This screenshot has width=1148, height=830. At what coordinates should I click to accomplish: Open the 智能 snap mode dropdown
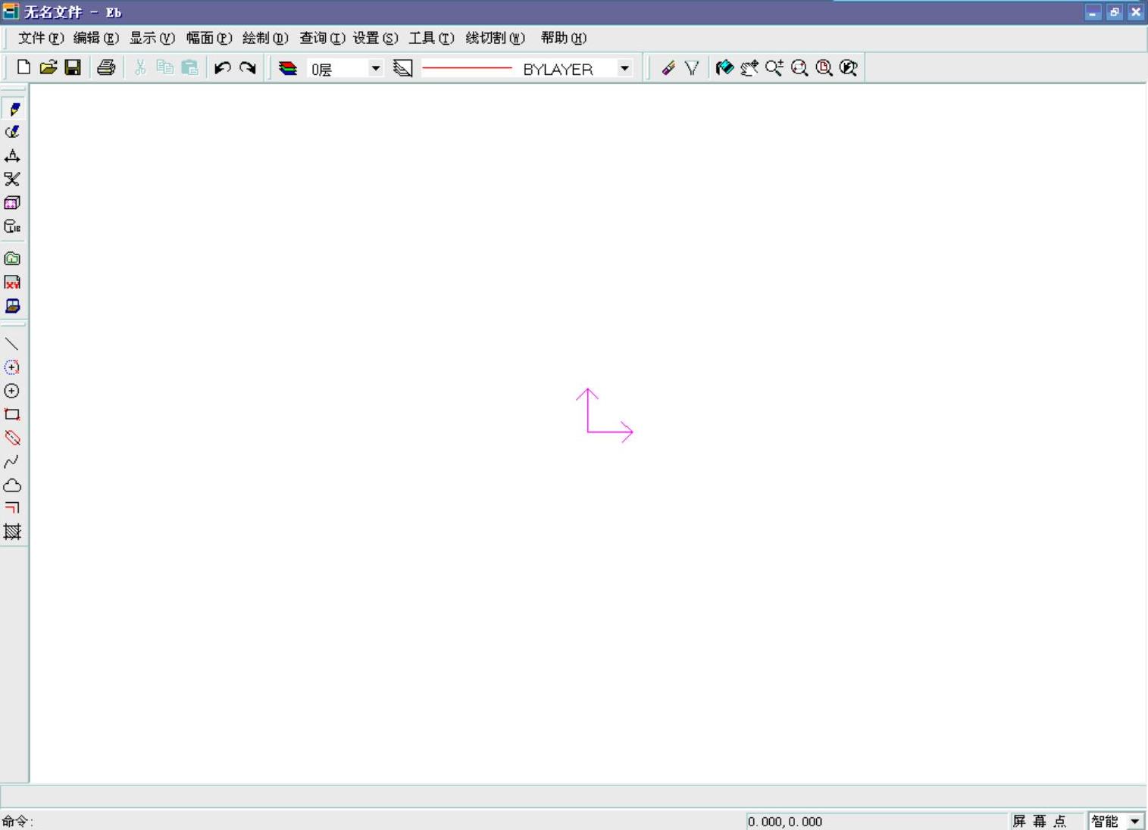click(x=1134, y=821)
